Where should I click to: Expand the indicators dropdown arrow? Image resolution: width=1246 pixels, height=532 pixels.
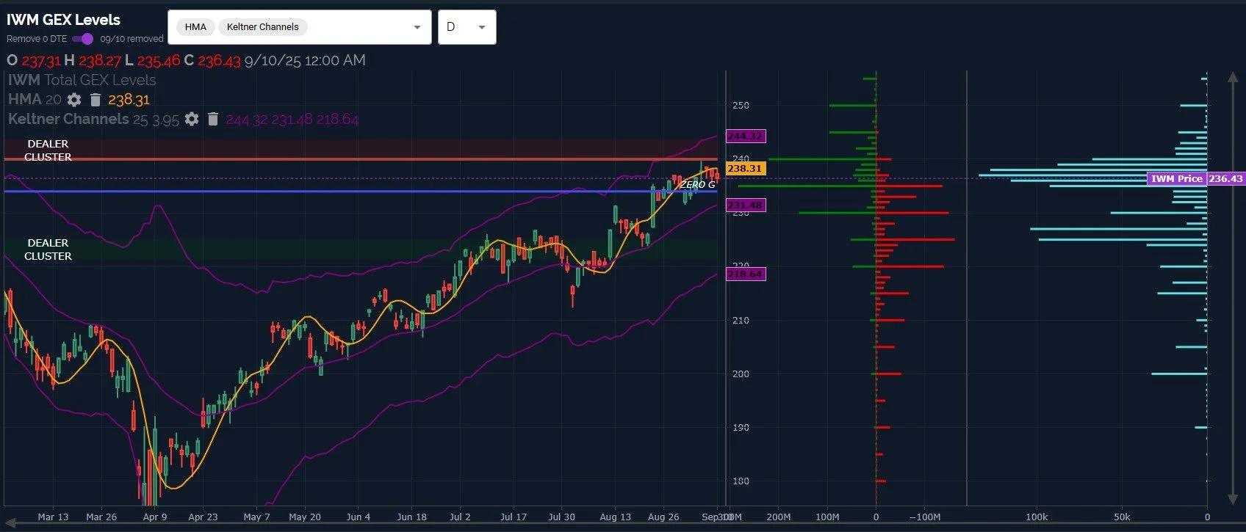[x=417, y=27]
